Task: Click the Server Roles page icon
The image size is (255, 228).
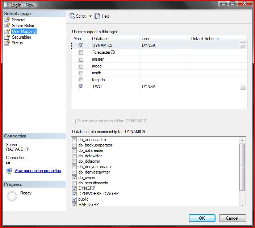Action: 7,26
